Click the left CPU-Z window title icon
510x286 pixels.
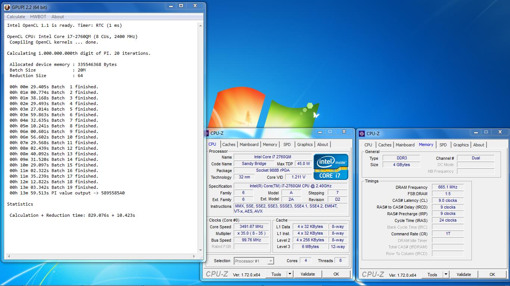(x=206, y=133)
